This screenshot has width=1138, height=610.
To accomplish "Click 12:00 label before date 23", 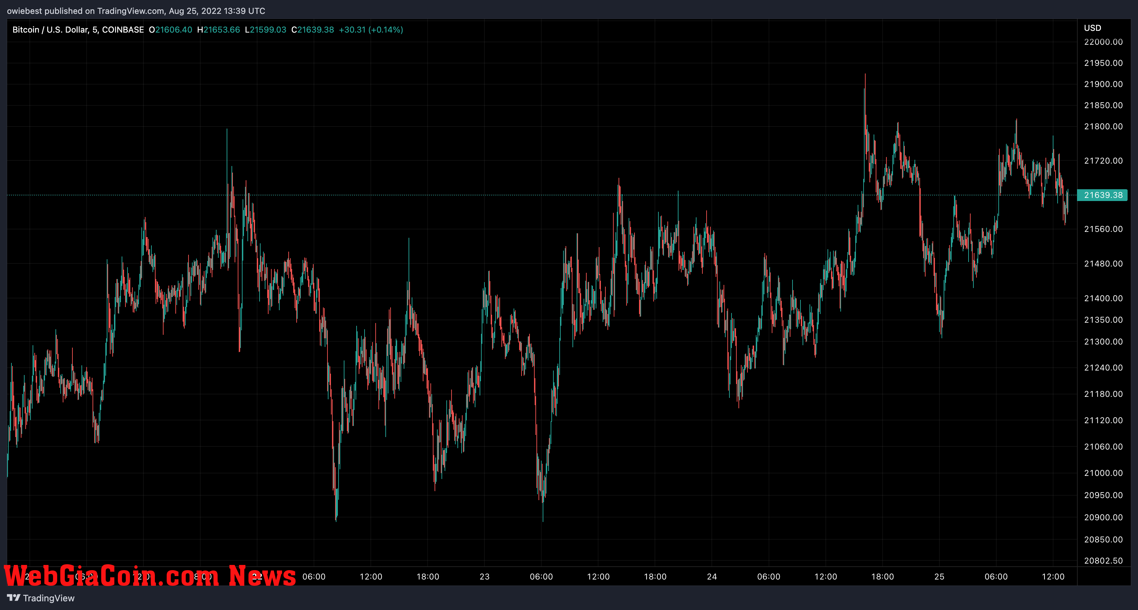I will (x=371, y=576).
